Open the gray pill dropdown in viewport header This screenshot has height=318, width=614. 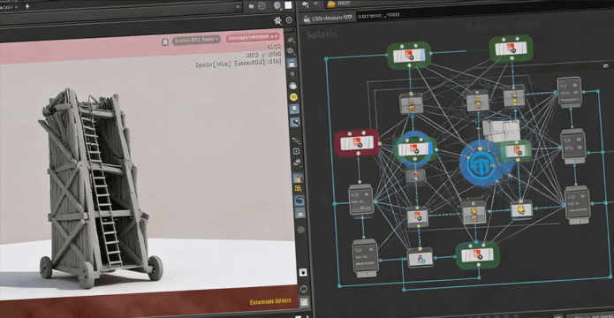(x=196, y=40)
